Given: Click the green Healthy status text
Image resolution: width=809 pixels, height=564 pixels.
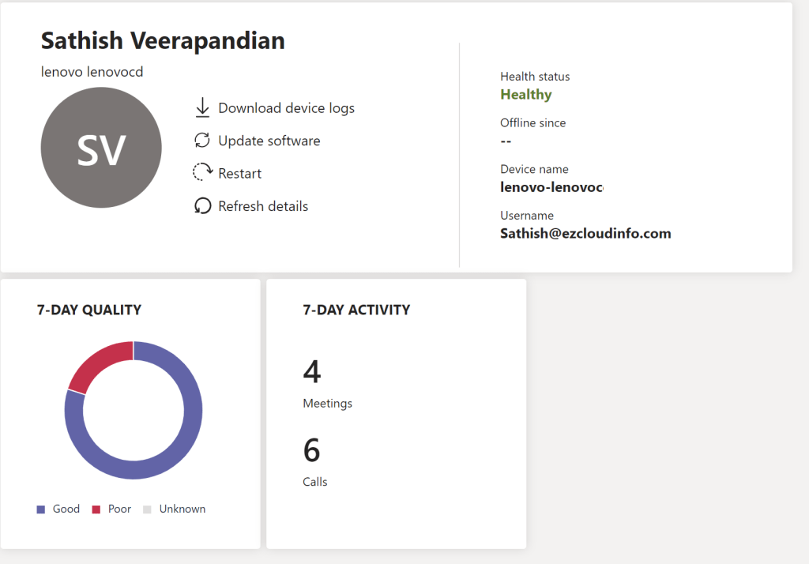Looking at the screenshot, I should tap(525, 95).
